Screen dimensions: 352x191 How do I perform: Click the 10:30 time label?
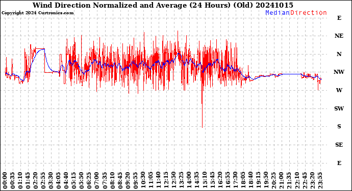coord(143,180)
